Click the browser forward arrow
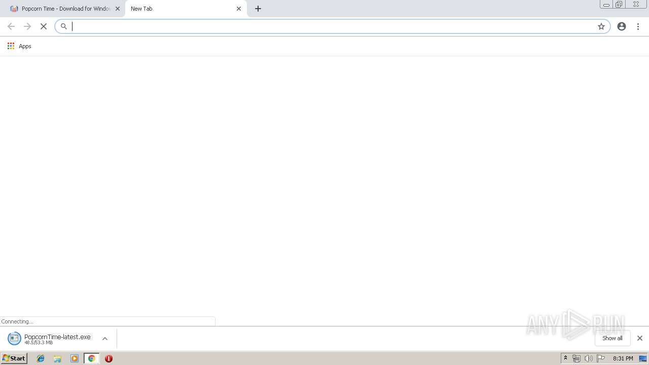The width and height of the screenshot is (649, 365). [x=27, y=26]
